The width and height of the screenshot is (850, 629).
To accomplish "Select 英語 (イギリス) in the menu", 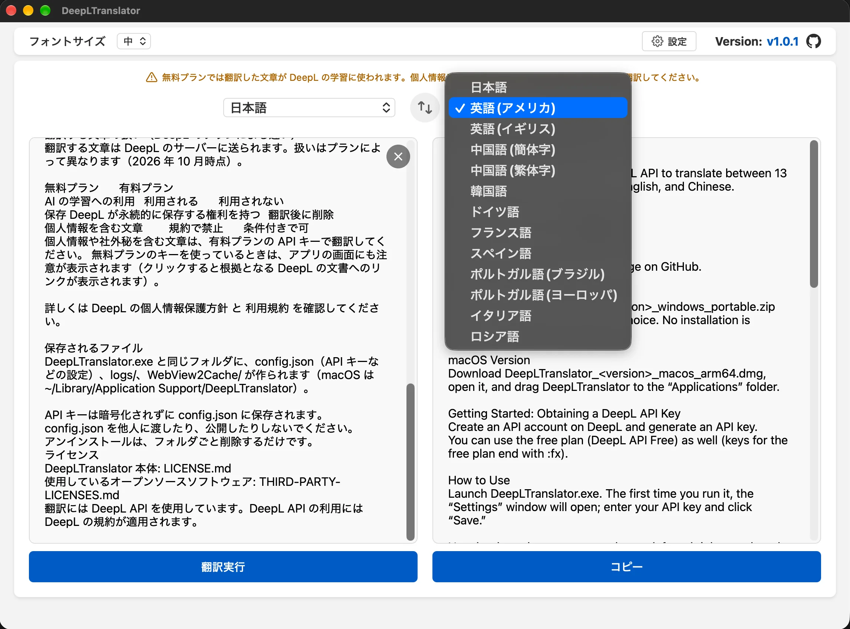I will pyautogui.click(x=537, y=129).
